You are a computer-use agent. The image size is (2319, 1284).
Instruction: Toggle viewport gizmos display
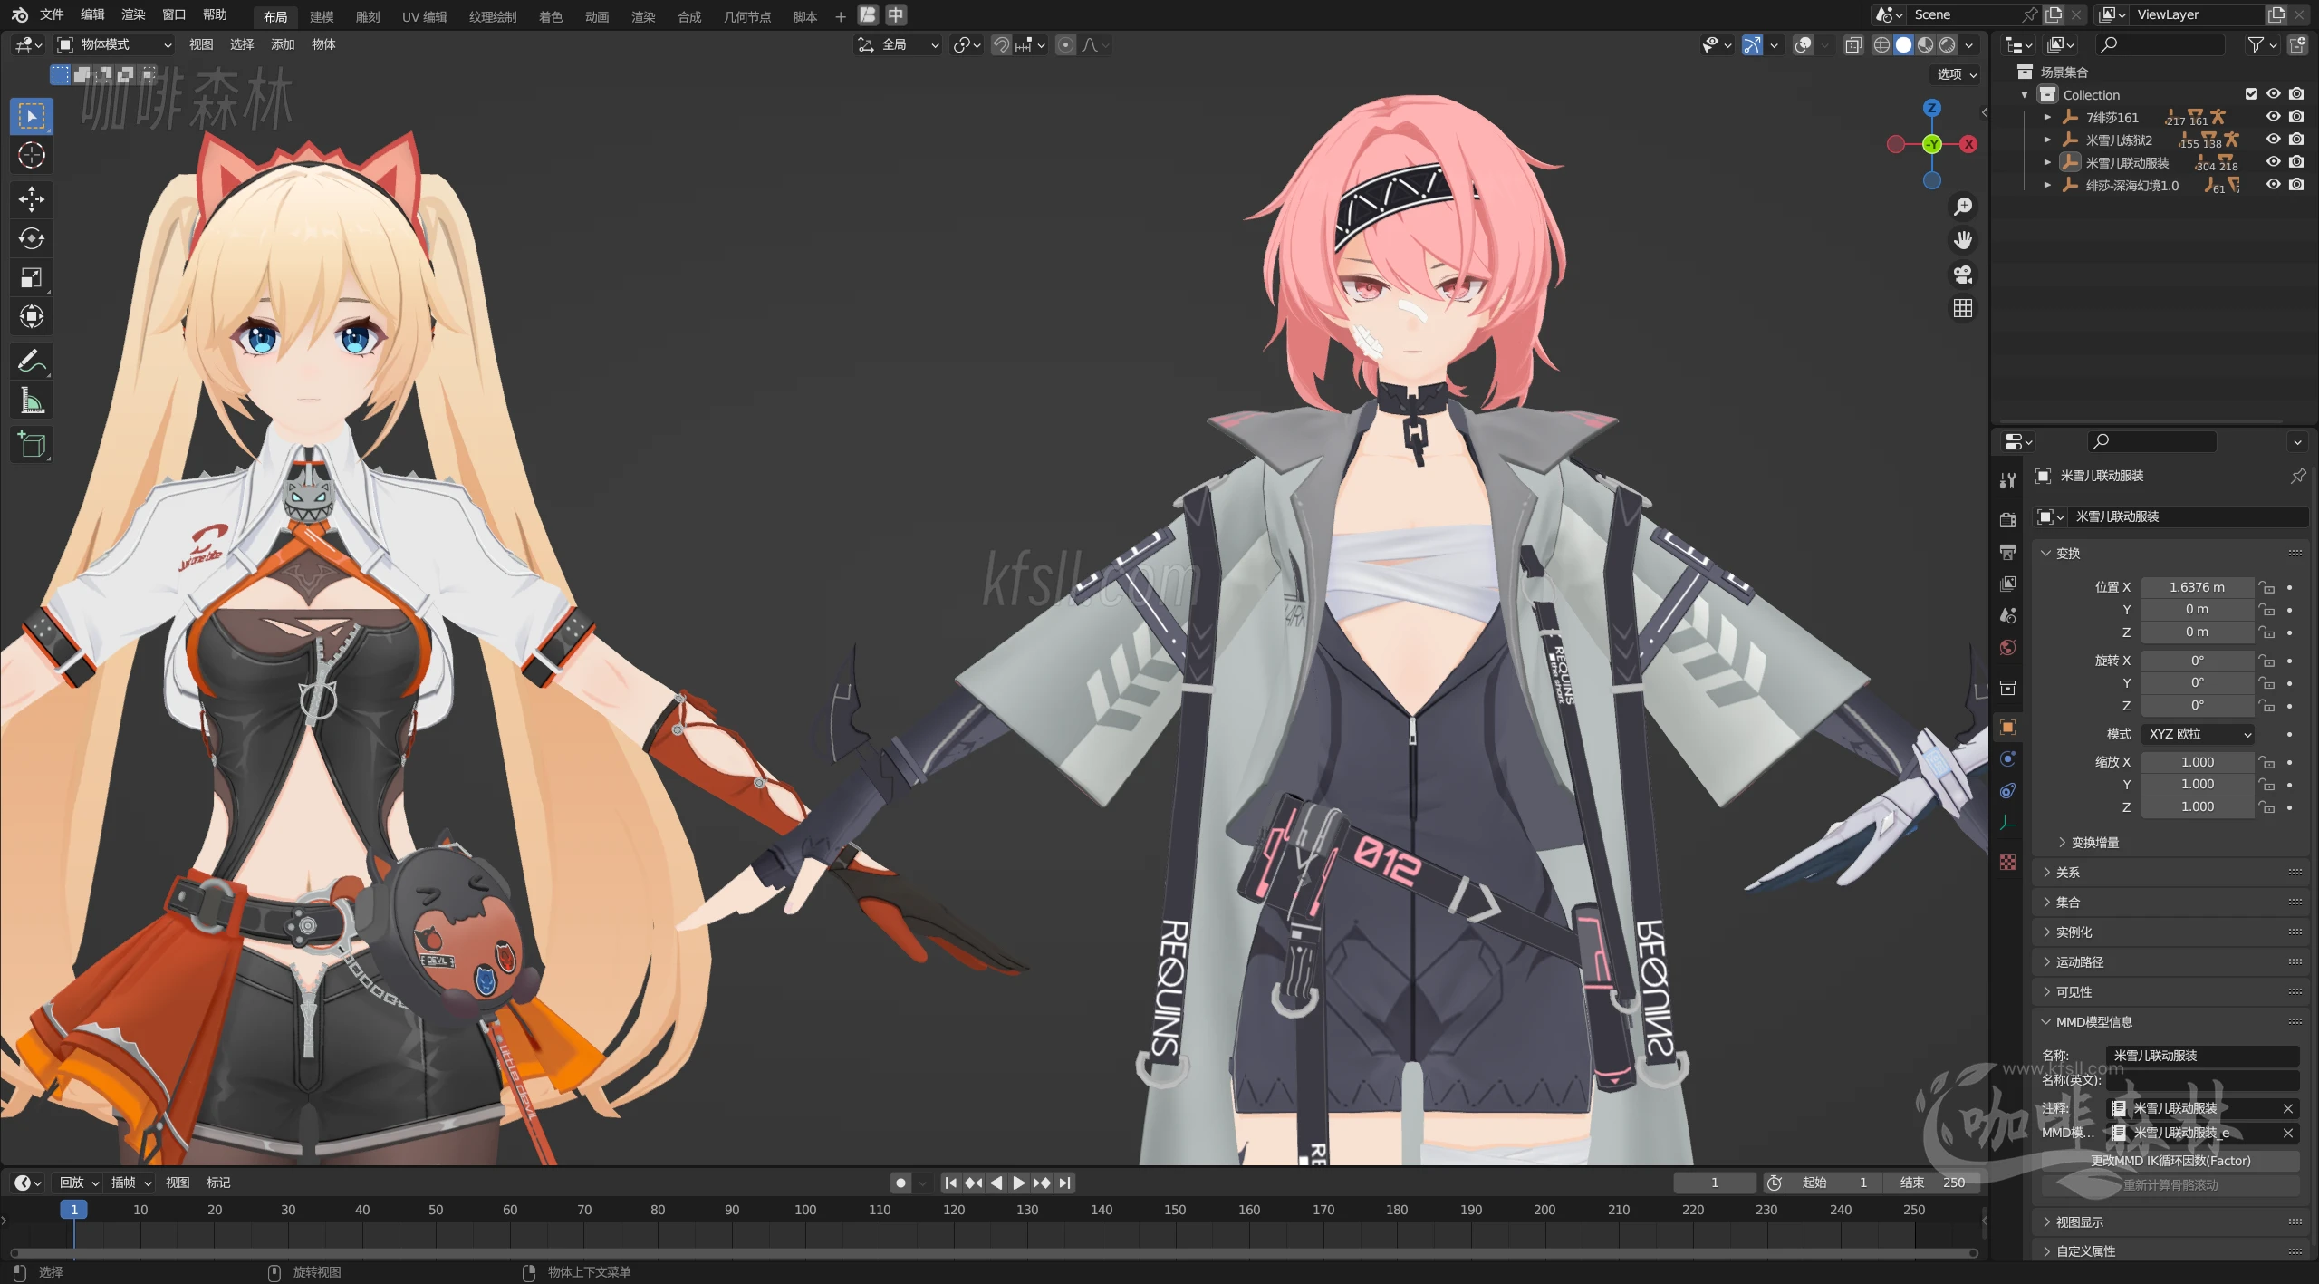point(1752,44)
